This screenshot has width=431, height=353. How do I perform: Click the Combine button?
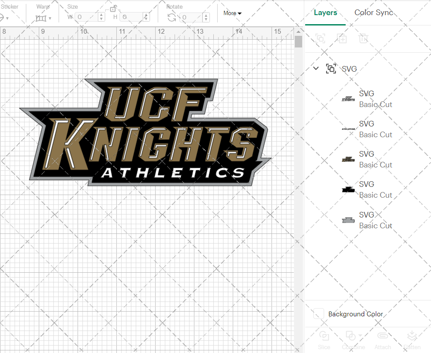tap(353, 340)
